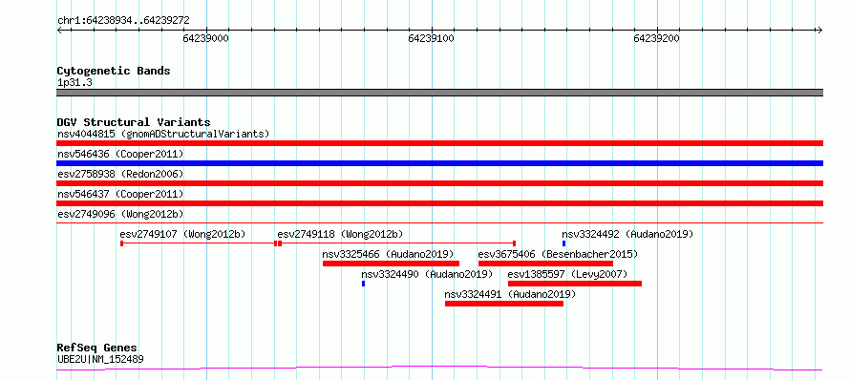Click the nsv3325466 Audano2019 red bar
Viewport: 850px width, 380px height.
click(x=391, y=264)
